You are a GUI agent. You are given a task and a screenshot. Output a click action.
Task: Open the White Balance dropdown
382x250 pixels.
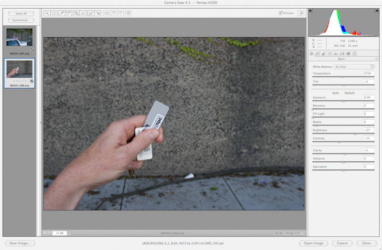click(354, 67)
